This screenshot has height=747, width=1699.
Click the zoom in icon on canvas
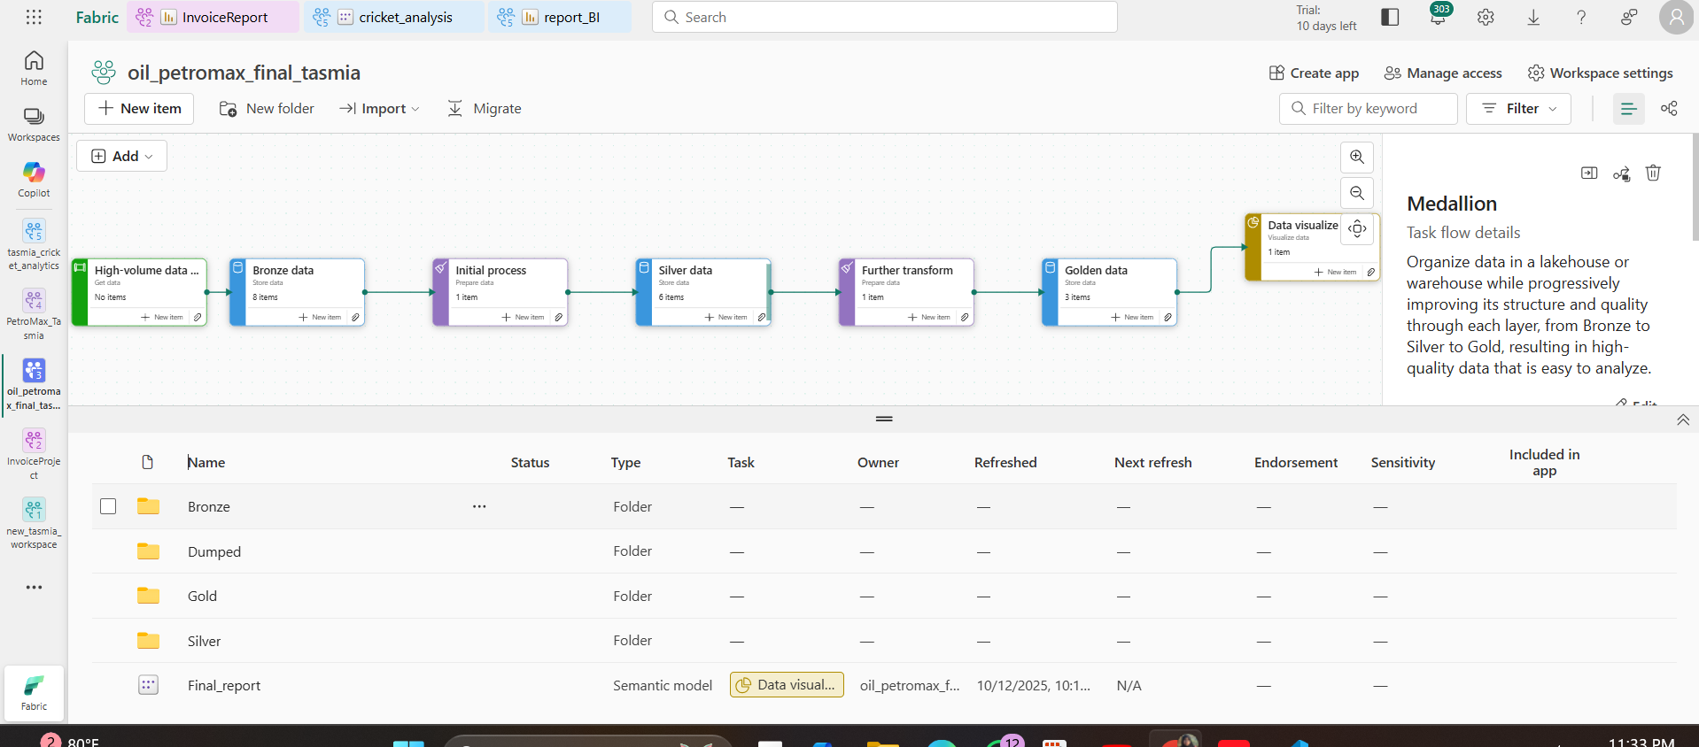tap(1356, 158)
